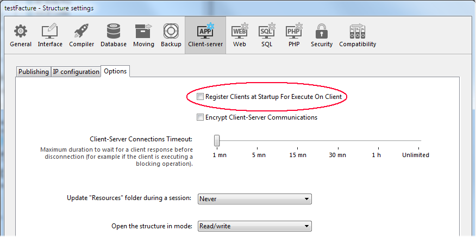
Task: Expand the Update Resources folder dropdown
Action: click(x=255, y=199)
